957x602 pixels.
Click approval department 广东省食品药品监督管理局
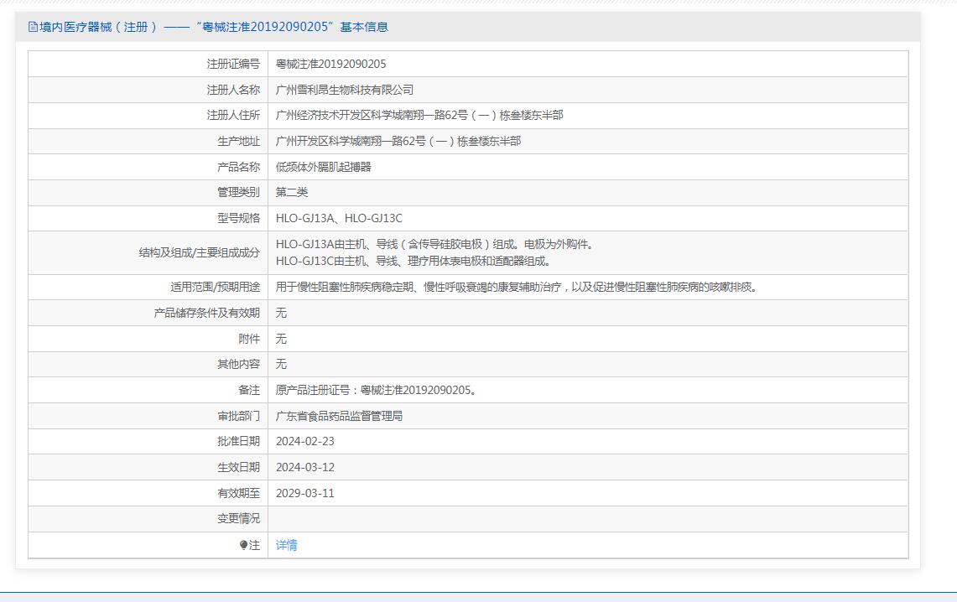(339, 416)
